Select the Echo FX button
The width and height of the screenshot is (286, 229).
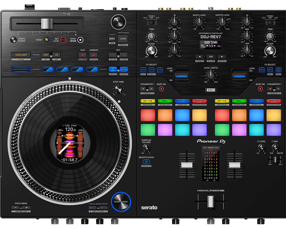[x=143, y=70]
